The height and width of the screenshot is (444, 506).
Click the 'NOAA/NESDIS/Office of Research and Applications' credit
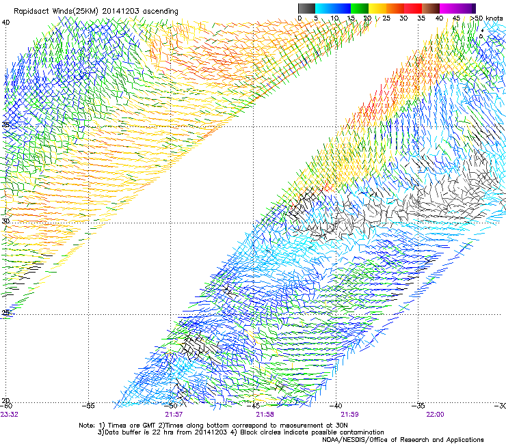click(x=403, y=440)
